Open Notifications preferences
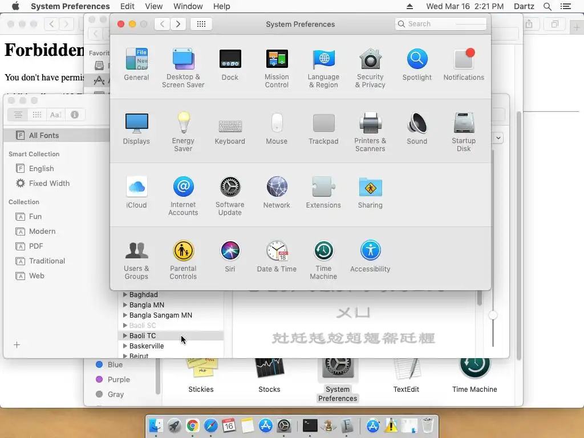The height and width of the screenshot is (438, 584). click(464, 64)
